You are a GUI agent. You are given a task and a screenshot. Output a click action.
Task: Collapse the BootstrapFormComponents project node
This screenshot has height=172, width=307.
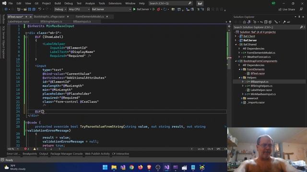pyautogui.click(x=236, y=61)
